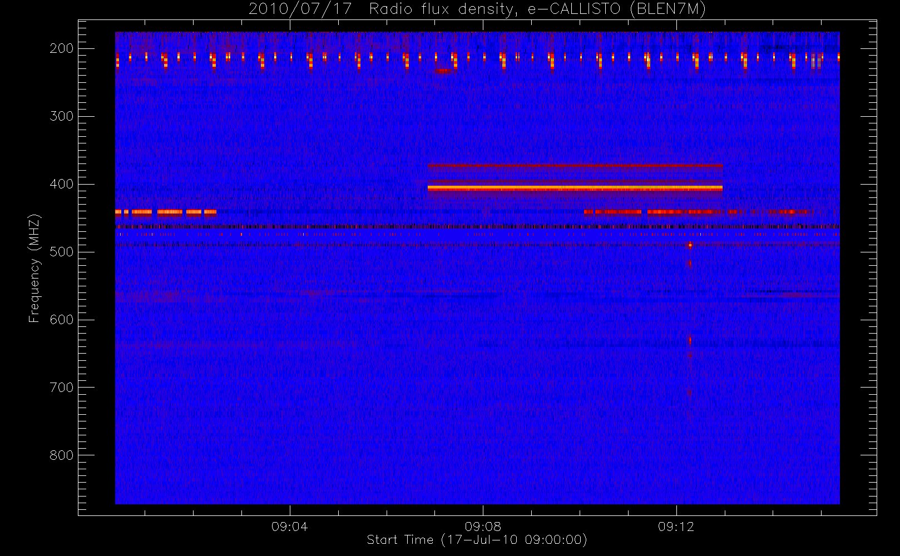
Task: Click the "Start Time (17-Jul-10 09:00:00)" axis label
Action: (477, 540)
